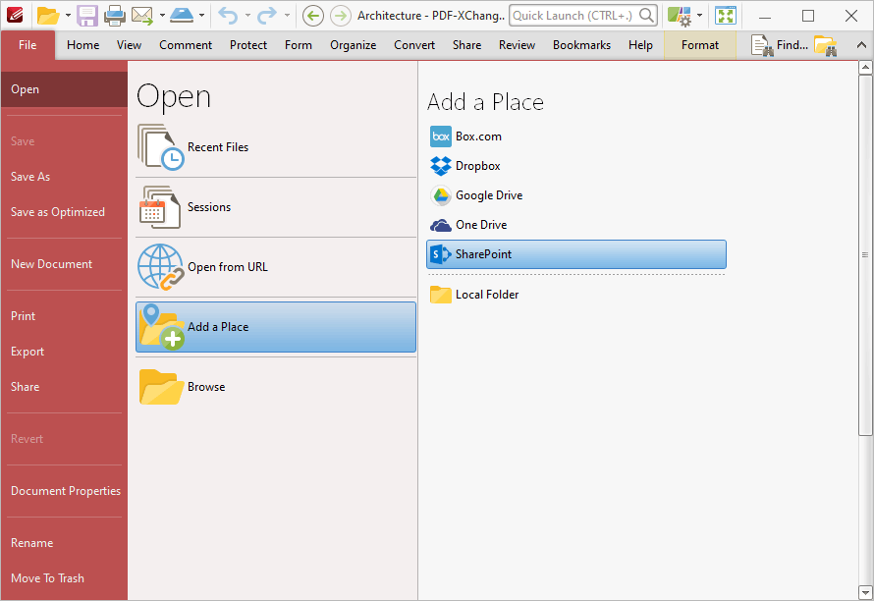Open the Comment ribbon tab
The height and width of the screenshot is (601, 874).
pos(186,45)
